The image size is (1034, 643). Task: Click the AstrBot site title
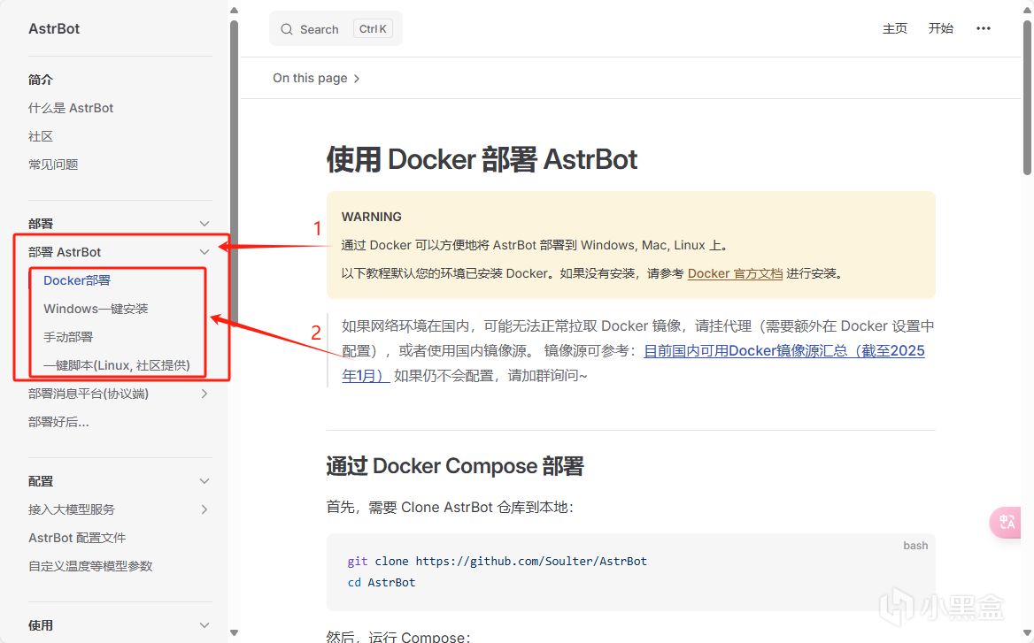(54, 29)
